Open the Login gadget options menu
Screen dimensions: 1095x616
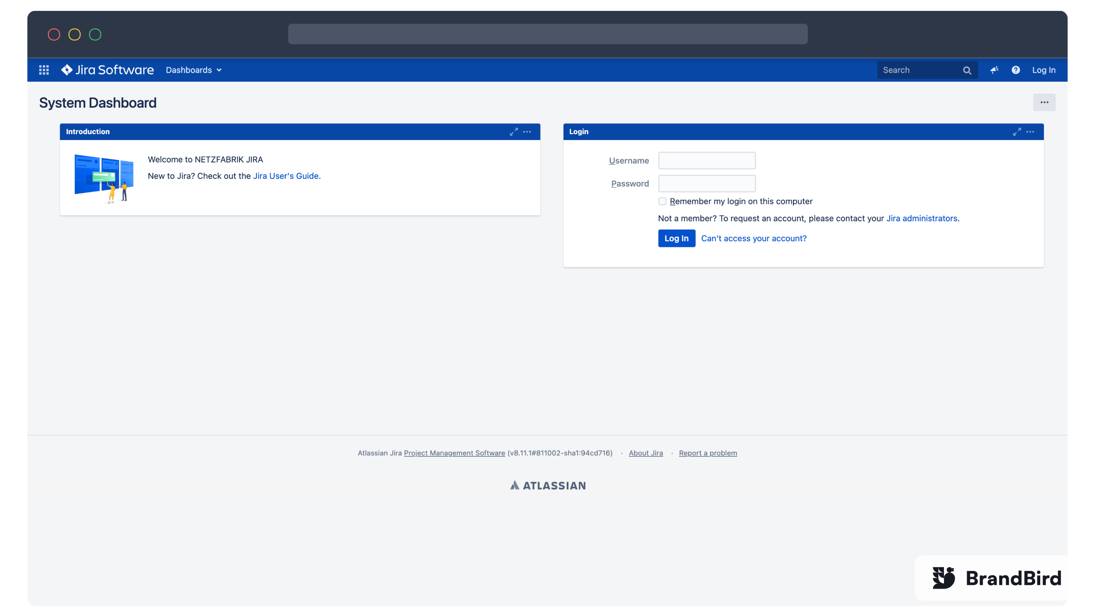[x=1030, y=131]
